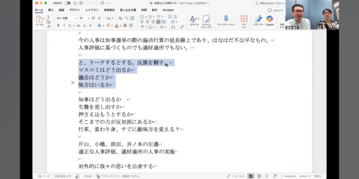Click the Save icon in title bar
This screenshot has width=359, height=179.
81,3
